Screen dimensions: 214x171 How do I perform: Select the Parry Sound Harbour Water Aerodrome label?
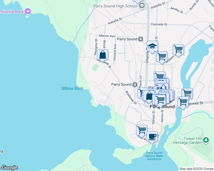point(154,156)
